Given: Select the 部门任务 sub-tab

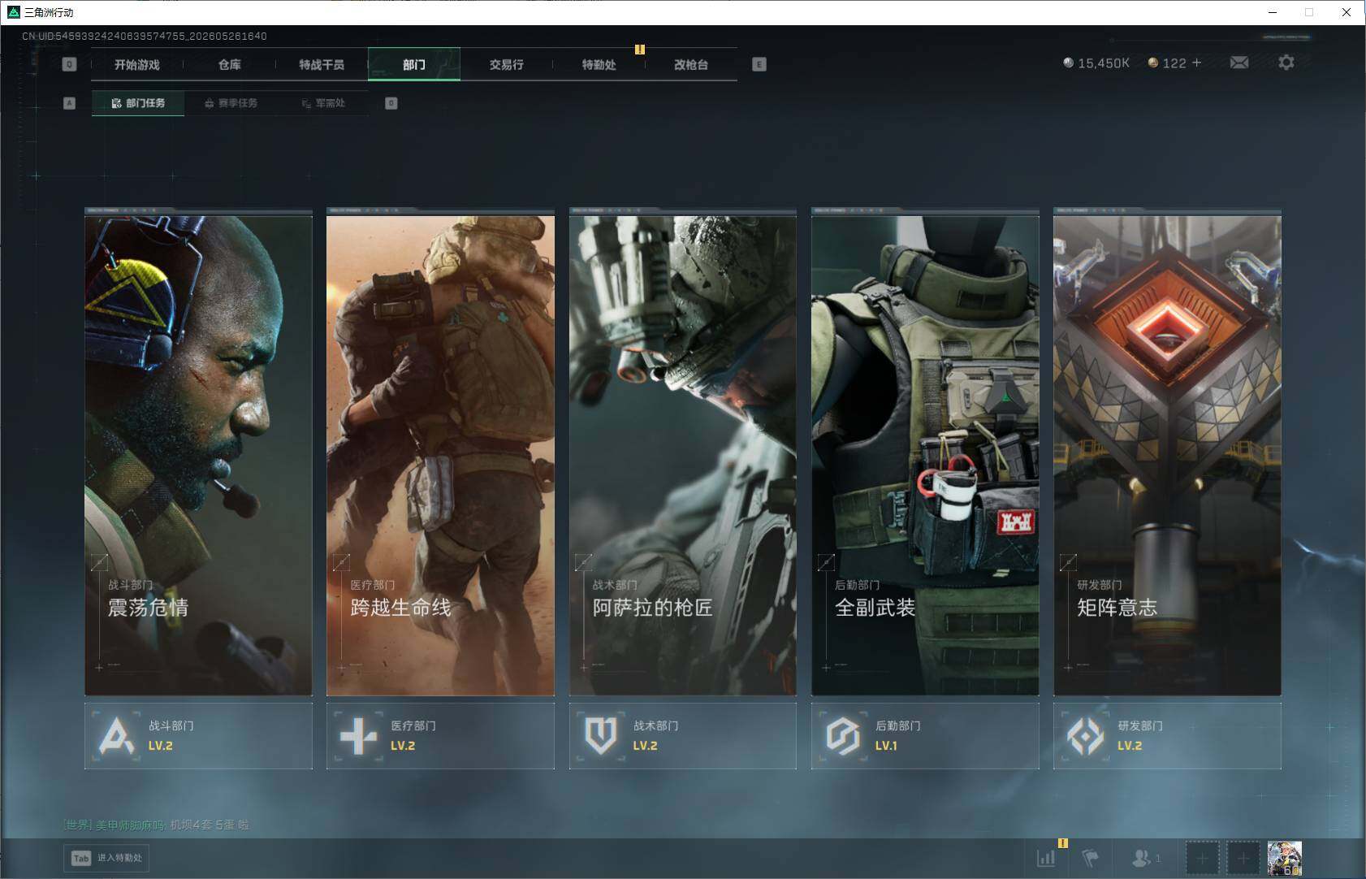Looking at the screenshot, I should pos(138,103).
